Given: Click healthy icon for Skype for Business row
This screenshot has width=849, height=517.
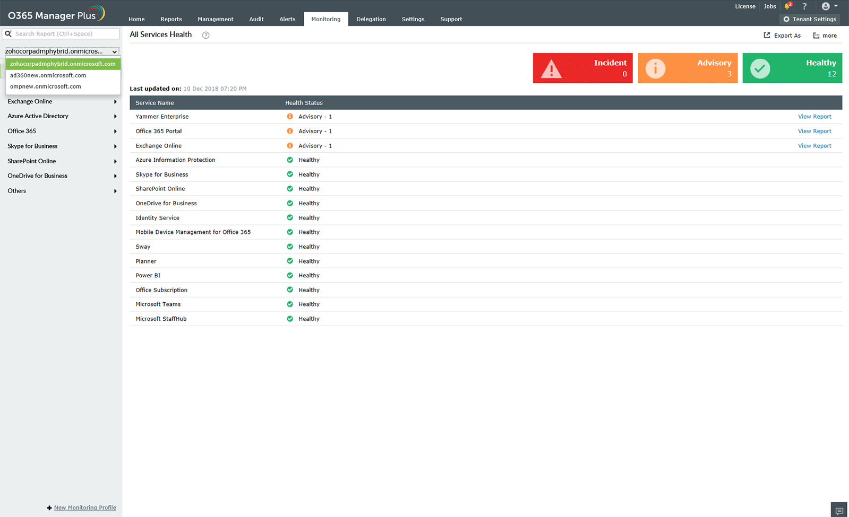Looking at the screenshot, I should (x=290, y=174).
